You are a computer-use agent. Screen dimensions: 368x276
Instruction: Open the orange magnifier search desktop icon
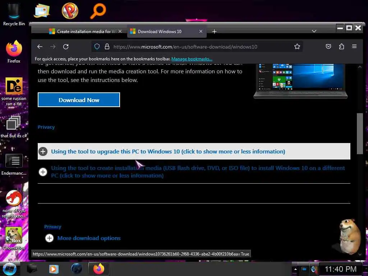(x=98, y=11)
